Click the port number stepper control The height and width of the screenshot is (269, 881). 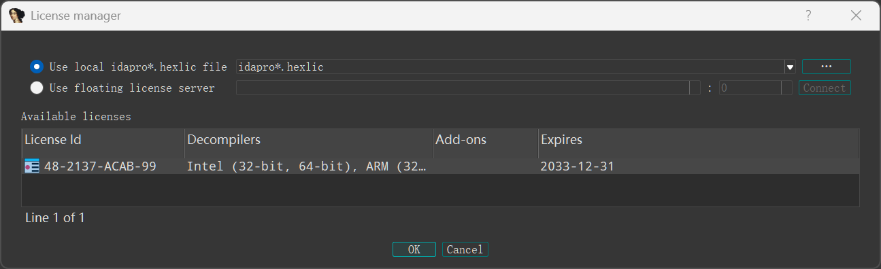[786, 88]
